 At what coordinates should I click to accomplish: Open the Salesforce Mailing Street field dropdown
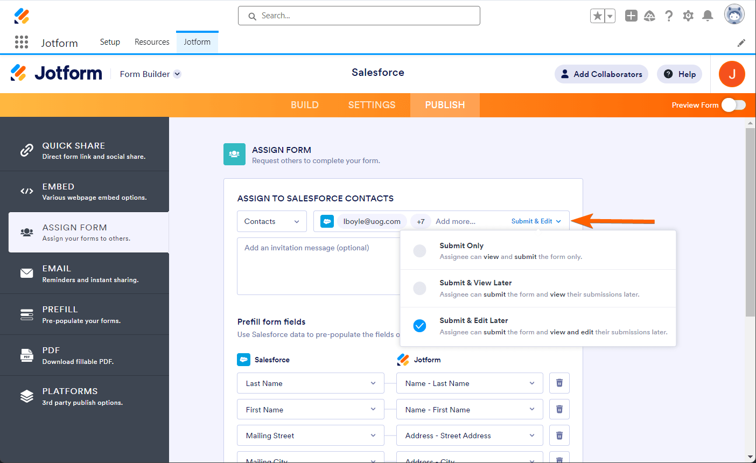coord(311,436)
